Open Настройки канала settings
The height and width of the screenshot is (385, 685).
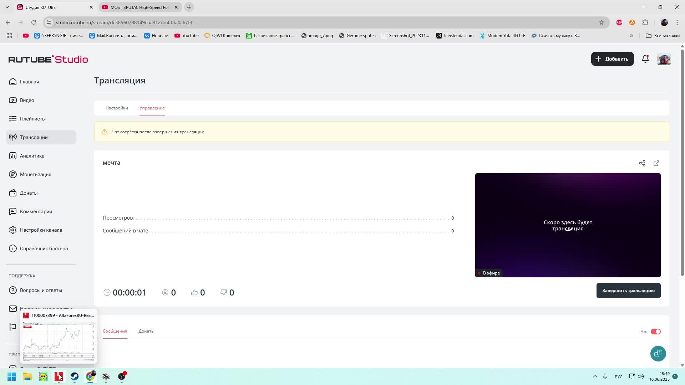41,230
